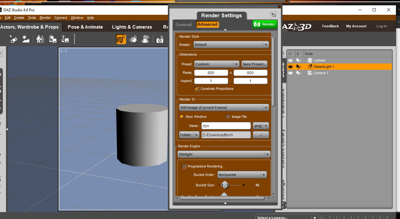The width and height of the screenshot is (400, 219).
Task: Click the two-figures transfer utility icon
Action: coord(40,39)
